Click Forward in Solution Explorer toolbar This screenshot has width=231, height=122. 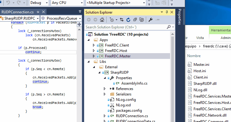[x=95, y=20]
